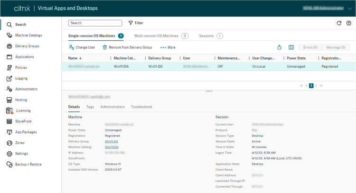This screenshot has height=193, width=356.
Task: Open the Administrators icon in the sidebar
Action: coord(9,89)
